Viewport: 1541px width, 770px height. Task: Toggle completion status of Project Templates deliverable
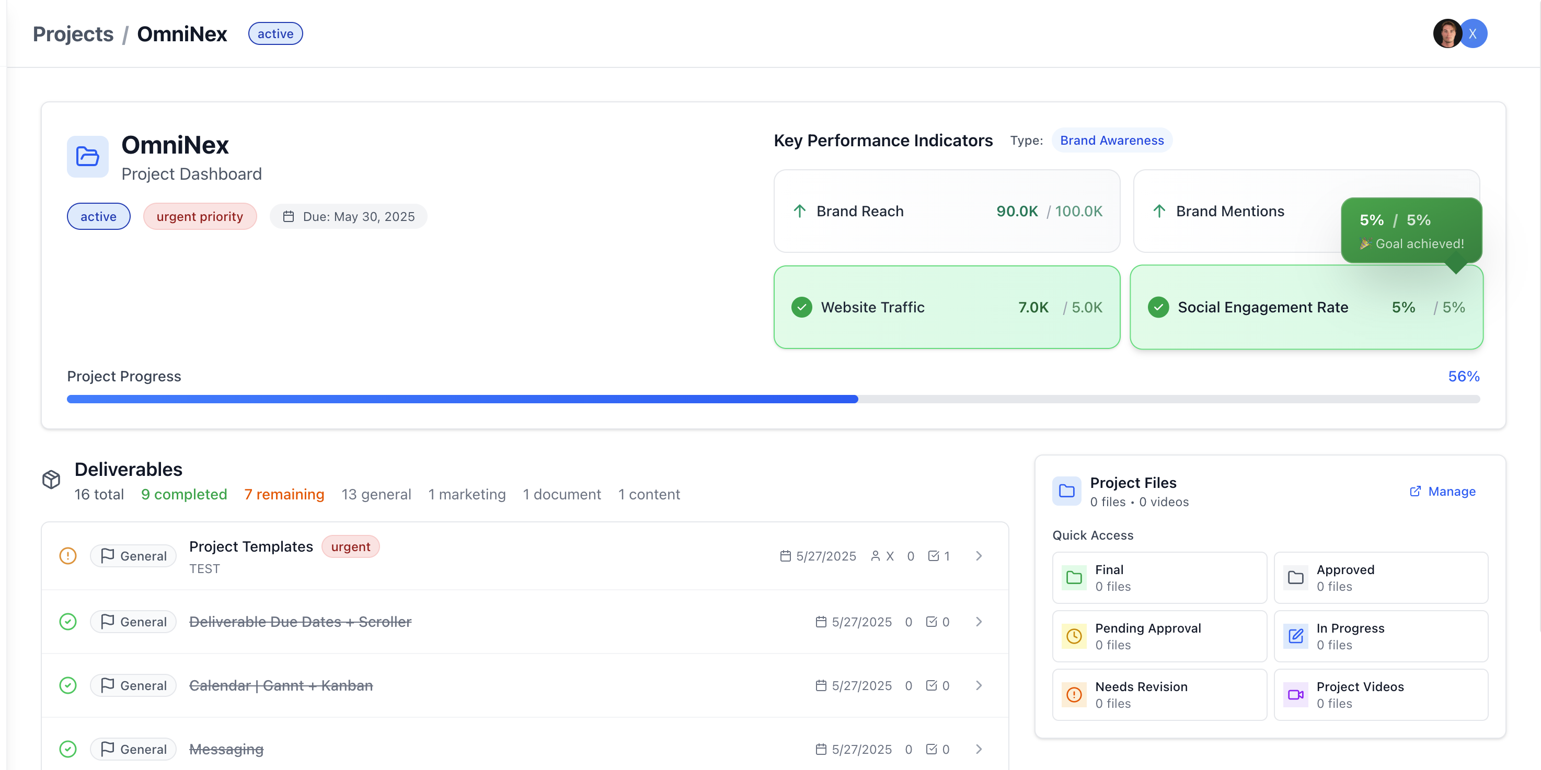click(67, 555)
